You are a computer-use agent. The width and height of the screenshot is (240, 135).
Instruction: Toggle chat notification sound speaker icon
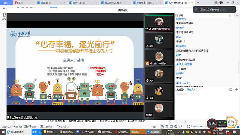coord(236,89)
